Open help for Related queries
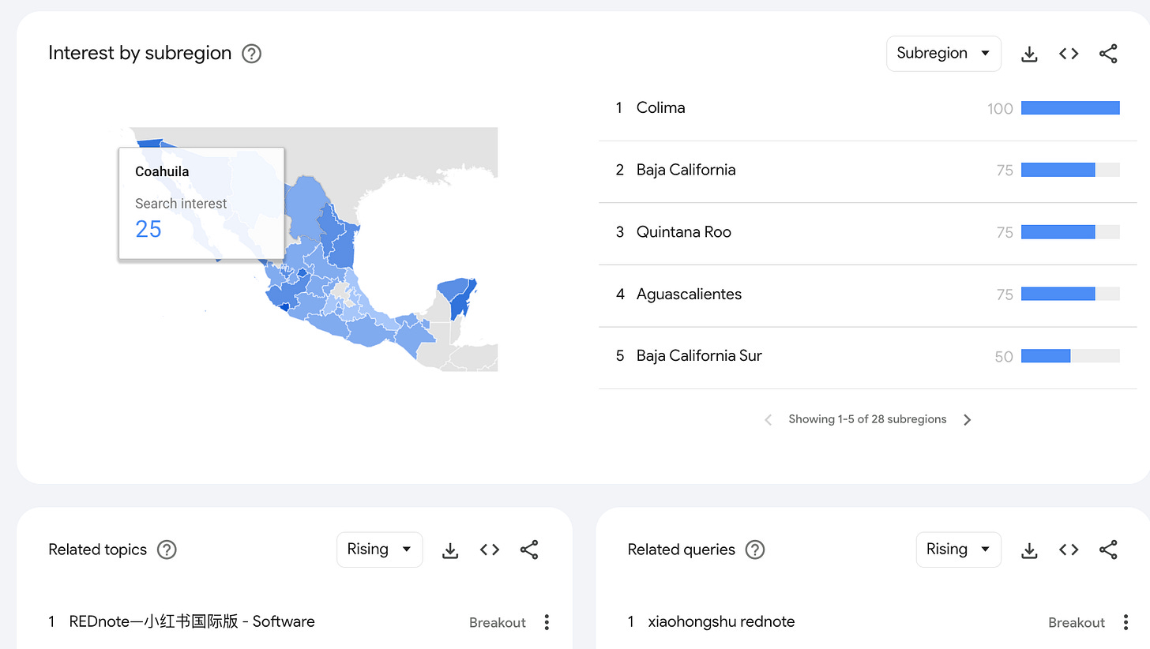 (x=755, y=550)
